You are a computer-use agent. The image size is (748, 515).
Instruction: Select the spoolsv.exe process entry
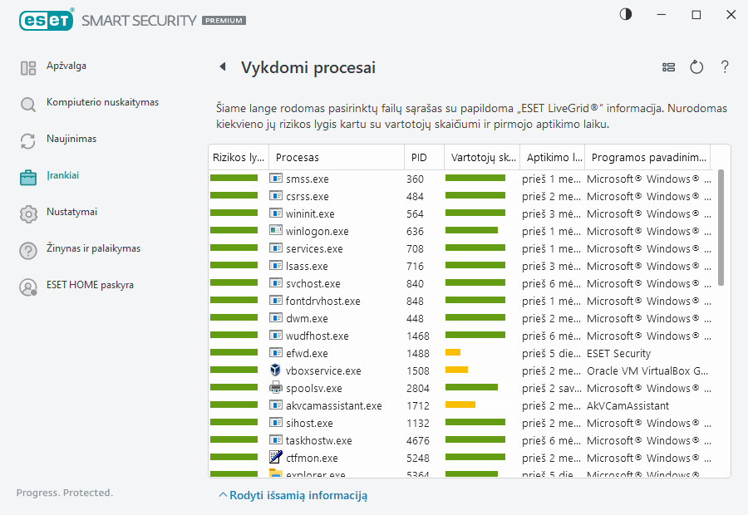(x=313, y=388)
